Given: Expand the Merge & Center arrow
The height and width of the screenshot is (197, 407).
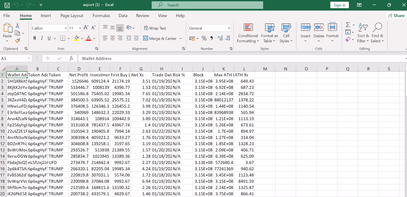Looking at the screenshot, I should pyautogui.click(x=181, y=38).
